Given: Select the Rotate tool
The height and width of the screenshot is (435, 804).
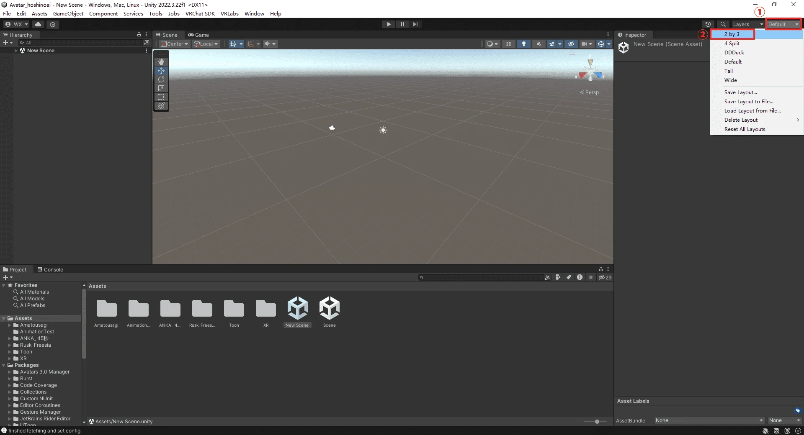Looking at the screenshot, I should click(161, 79).
